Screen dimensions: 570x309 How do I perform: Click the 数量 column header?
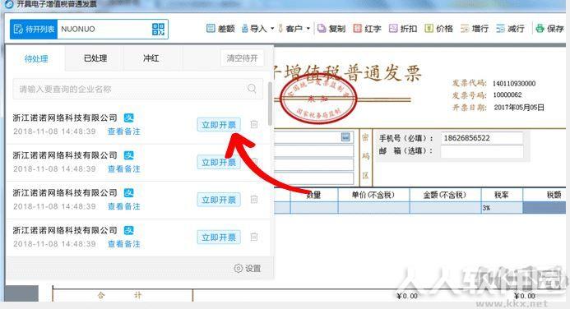pyautogui.click(x=314, y=195)
